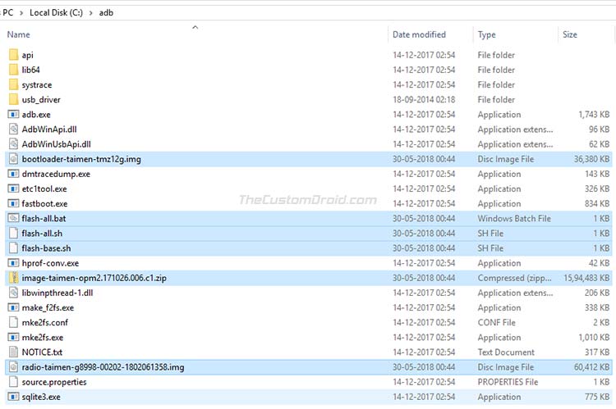Navigate to Local Disk (C:) in breadcrumb
This screenshot has width=616, height=409.
(56, 12)
